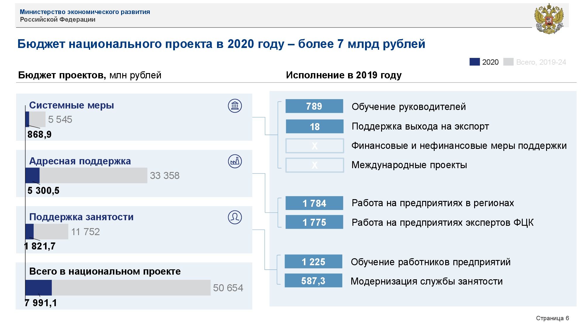Click the factory icon by Адресная поддержка
The width and height of the screenshot is (585, 329).
click(x=235, y=161)
